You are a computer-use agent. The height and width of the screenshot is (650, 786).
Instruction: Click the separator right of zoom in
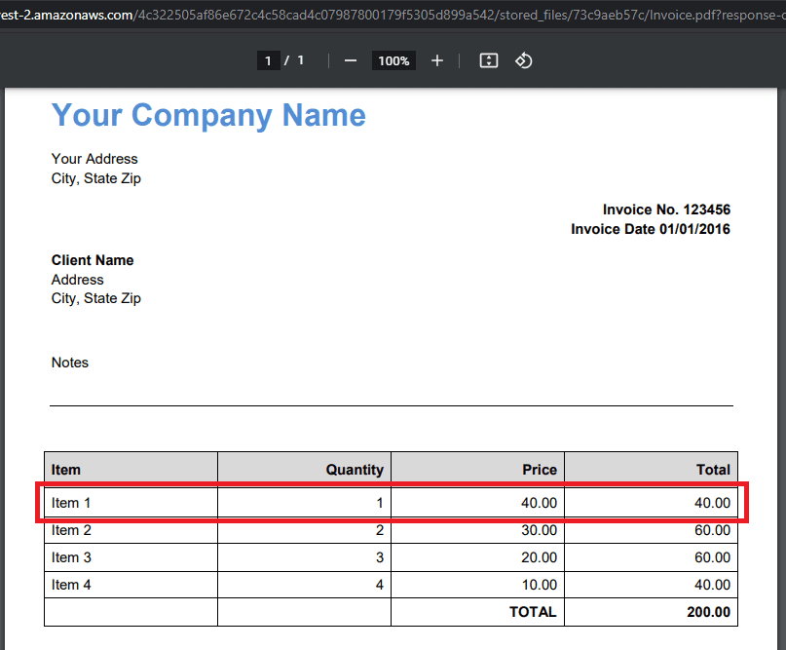click(461, 60)
